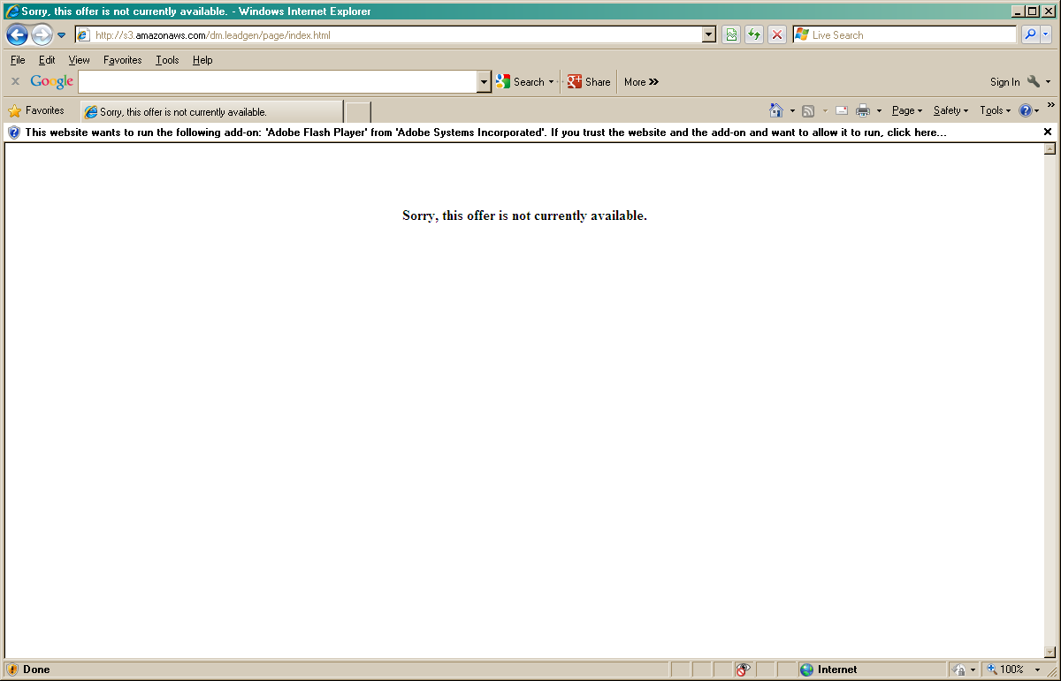Open the Edit menu
Image resolution: width=1061 pixels, height=681 pixels.
coord(47,60)
